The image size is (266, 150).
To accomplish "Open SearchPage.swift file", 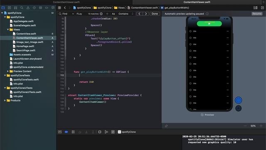I will (x=26, y=50).
